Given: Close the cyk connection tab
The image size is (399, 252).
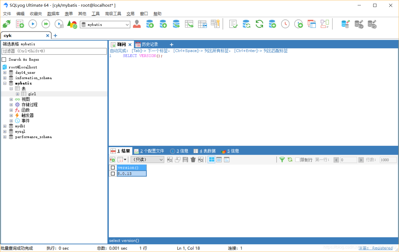Looking at the screenshot, I should [x=48, y=35].
